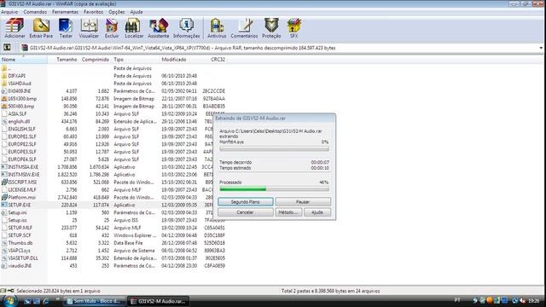Run the Antivírus toolbar icon
546x307 pixels.
(217, 28)
